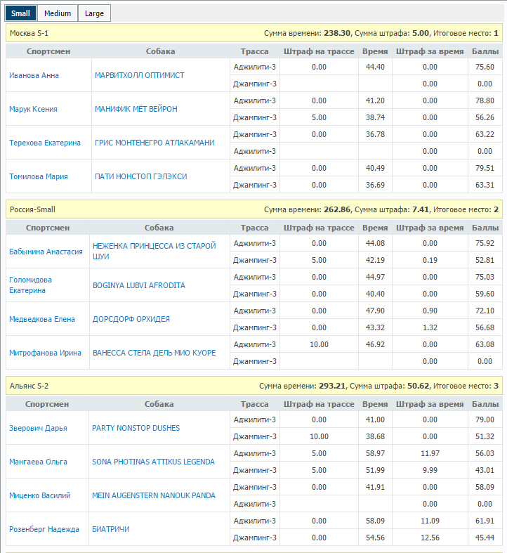This screenshot has width=507, height=553.
Task: Click dog SONA PHOTINAS ATTIKUS LEGENDA
Action: [x=153, y=462]
